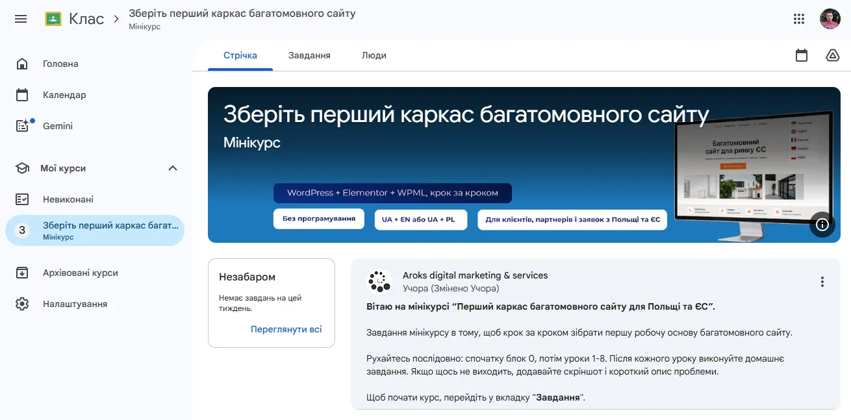Viewport: 851px width, 420px height.
Task: Click the Google Classroom logo icon
Action: (x=53, y=19)
